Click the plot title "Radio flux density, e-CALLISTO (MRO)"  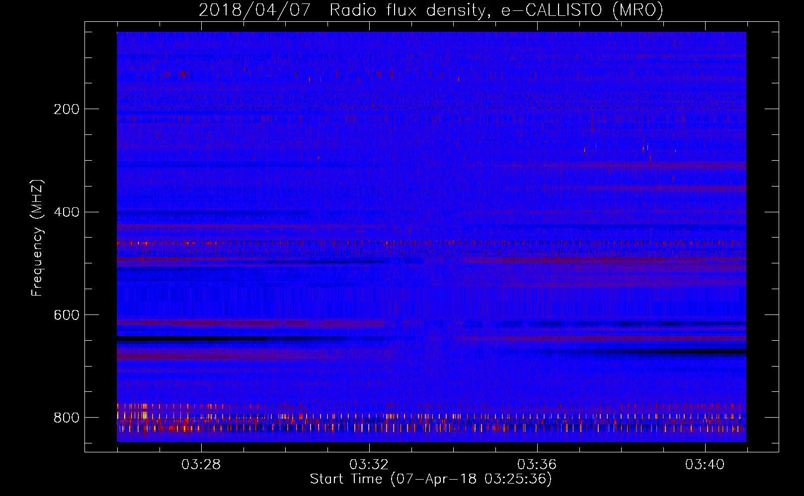(496, 10)
